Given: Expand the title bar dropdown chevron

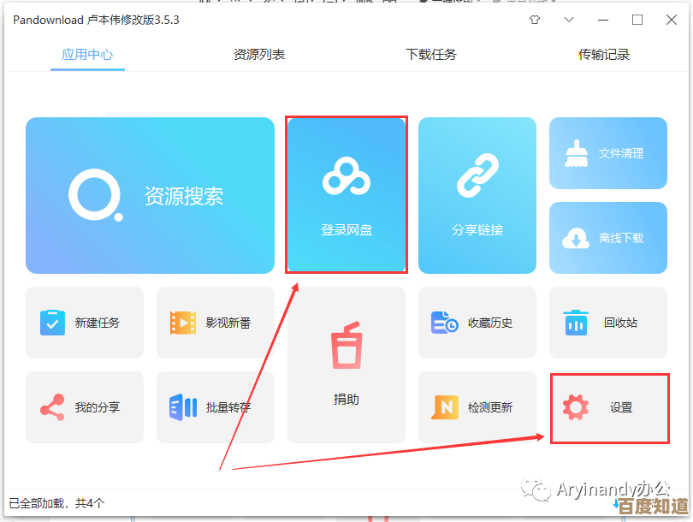Looking at the screenshot, I should pyautogui.click(x=569, y=20).
